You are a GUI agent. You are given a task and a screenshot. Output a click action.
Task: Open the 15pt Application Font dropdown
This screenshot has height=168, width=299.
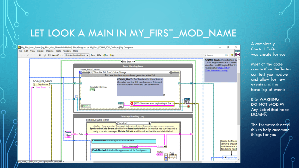pyautogui.click(x=77, y=55)
